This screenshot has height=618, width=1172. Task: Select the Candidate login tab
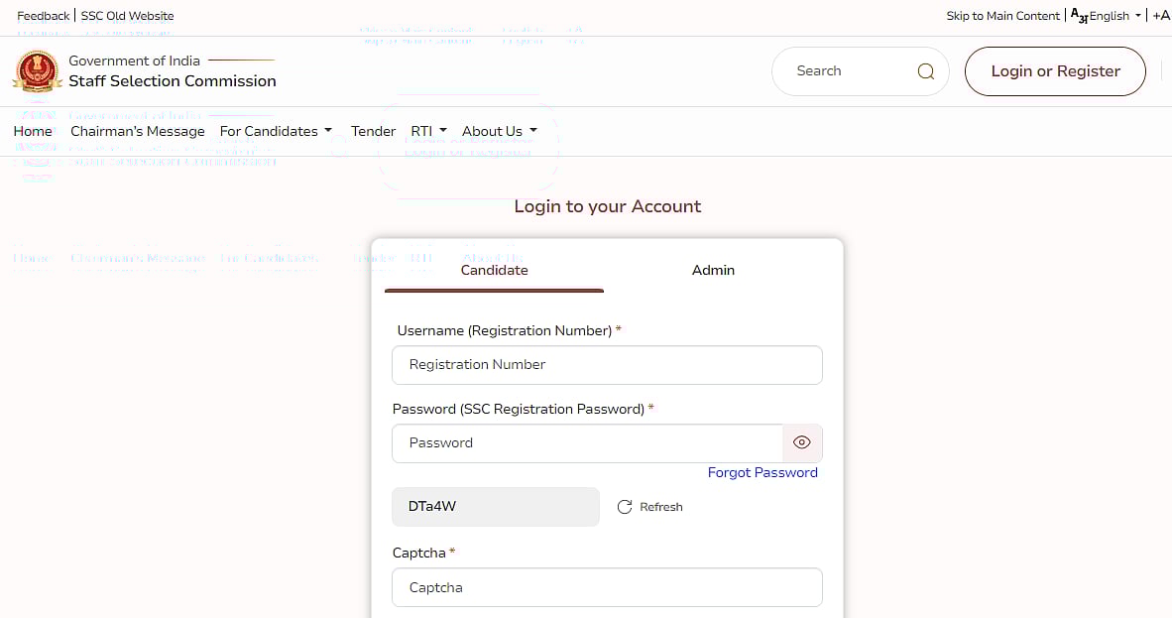point(494,270)
